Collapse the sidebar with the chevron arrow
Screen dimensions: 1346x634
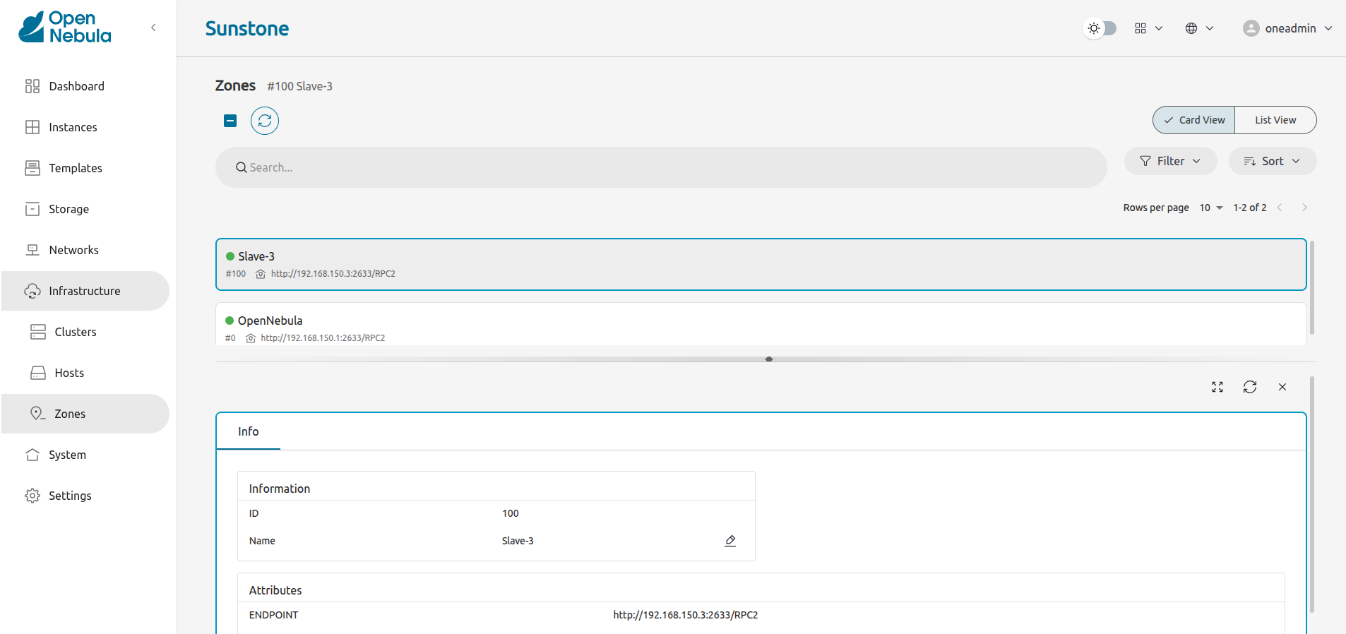pyautogui.click(x=153, y=28)
